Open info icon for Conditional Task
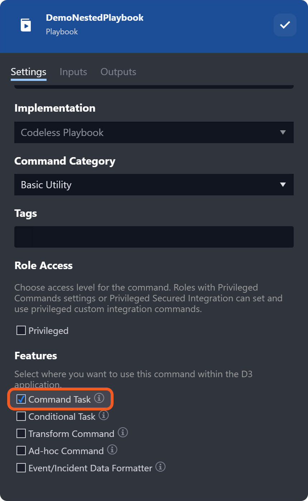 [x=104, y=415]
